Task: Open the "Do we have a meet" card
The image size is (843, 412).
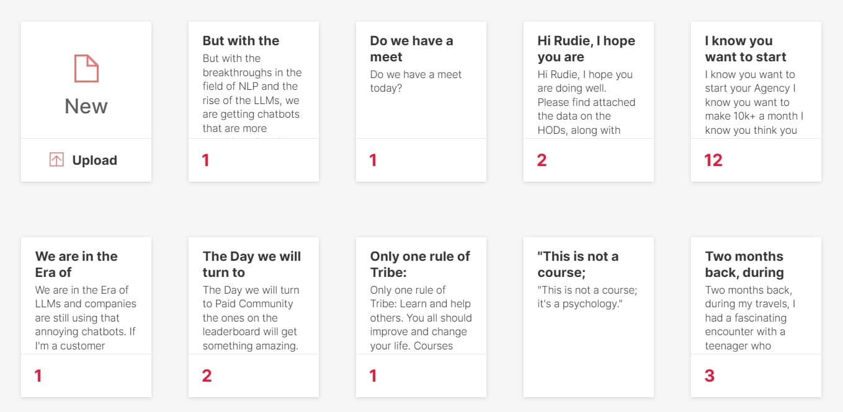Action: click(411, 49)
